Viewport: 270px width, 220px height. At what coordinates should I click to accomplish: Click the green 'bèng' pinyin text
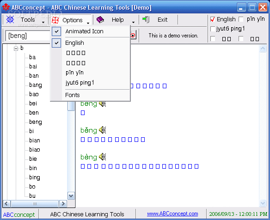click(89, 157)
